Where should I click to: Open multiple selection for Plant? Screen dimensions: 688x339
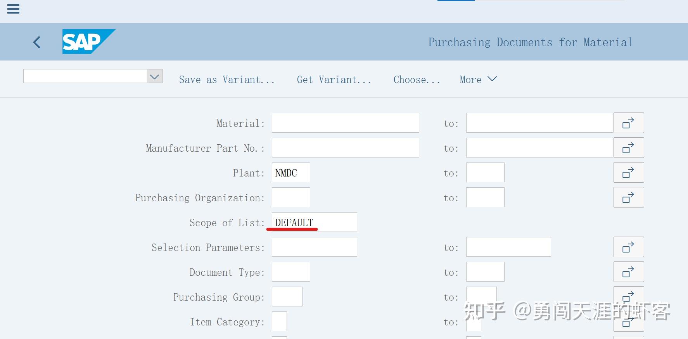pos(628,173)
